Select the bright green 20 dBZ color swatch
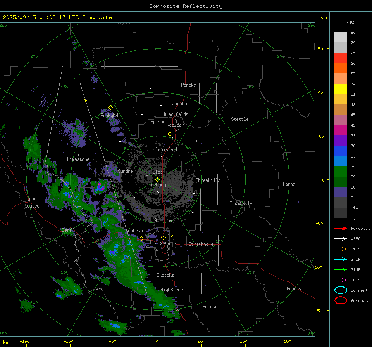 [341, 171]
